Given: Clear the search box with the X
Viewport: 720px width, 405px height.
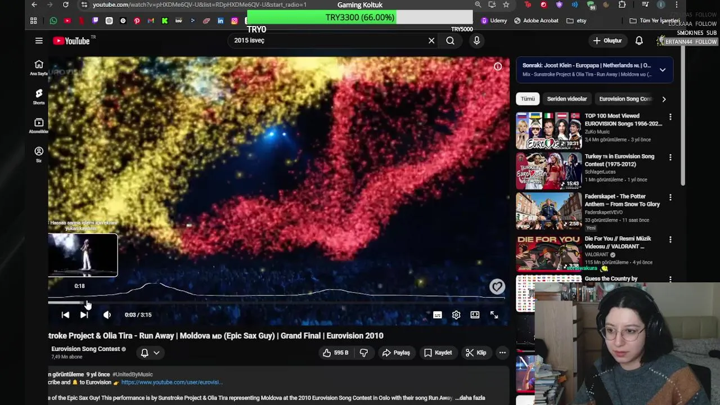Looking at the screenshot, I should (431, 40).
